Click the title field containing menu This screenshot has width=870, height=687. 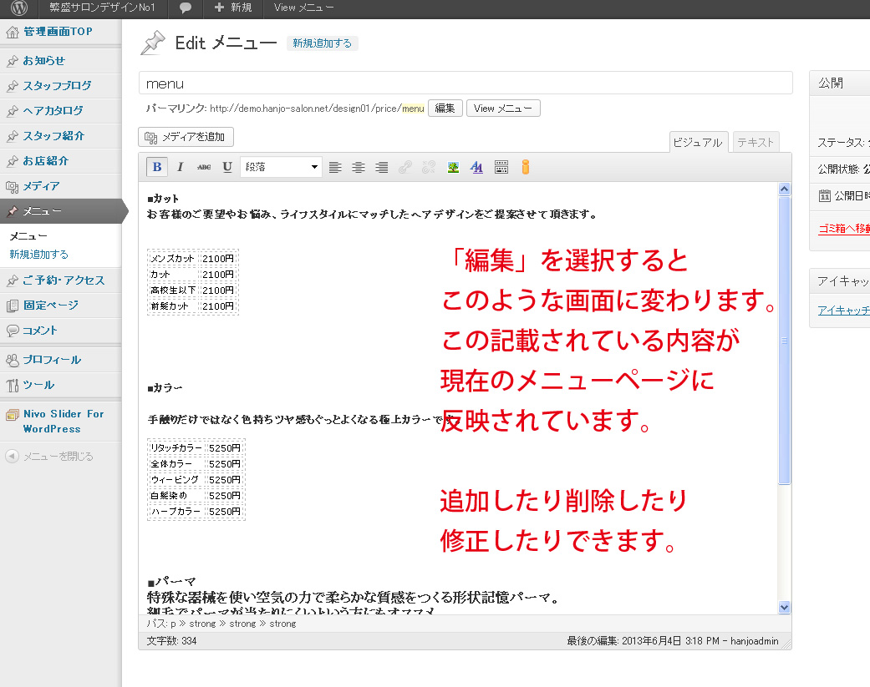click(465, 83)
